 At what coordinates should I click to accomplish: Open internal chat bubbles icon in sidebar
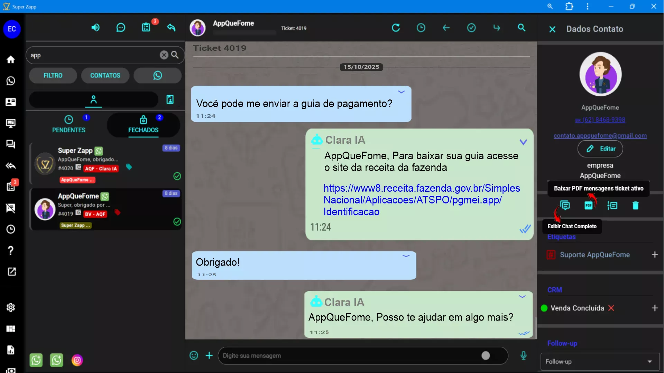[x=11, y=144]
